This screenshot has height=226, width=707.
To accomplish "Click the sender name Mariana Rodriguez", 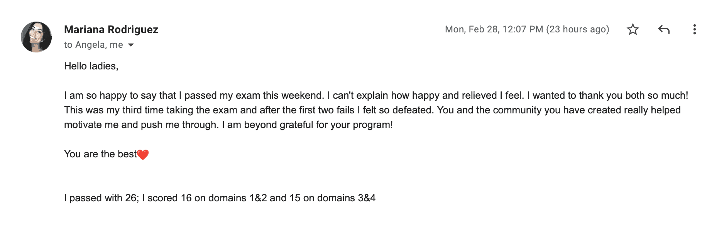I will click(x=111, y=30).
